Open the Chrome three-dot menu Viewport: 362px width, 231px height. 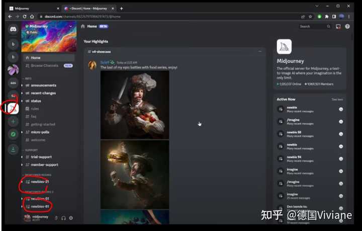pyautogui.click(x=349, y=17)
